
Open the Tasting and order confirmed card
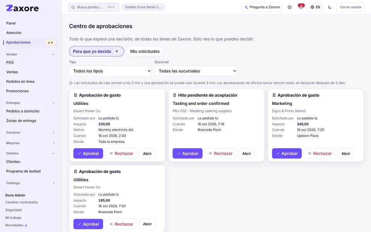(x=247, y=154)
